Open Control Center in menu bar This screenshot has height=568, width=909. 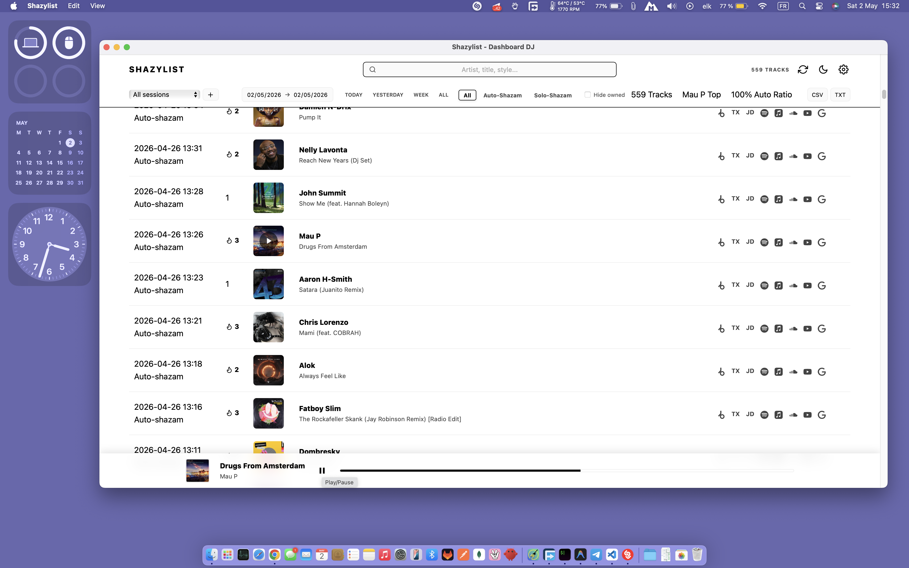pos(819,6)
